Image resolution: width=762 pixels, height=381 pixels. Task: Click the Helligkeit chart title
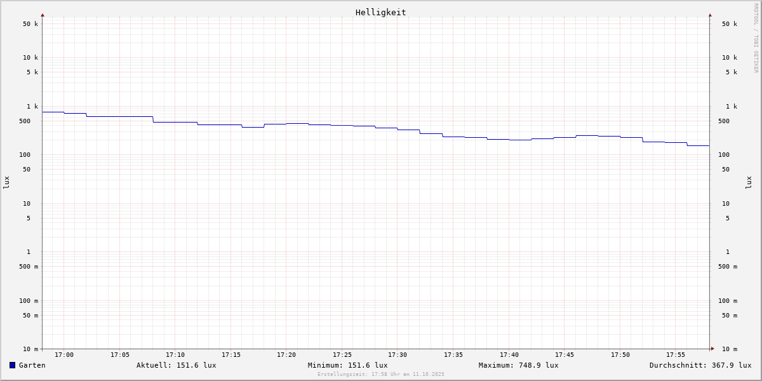(x=380, y=12)
